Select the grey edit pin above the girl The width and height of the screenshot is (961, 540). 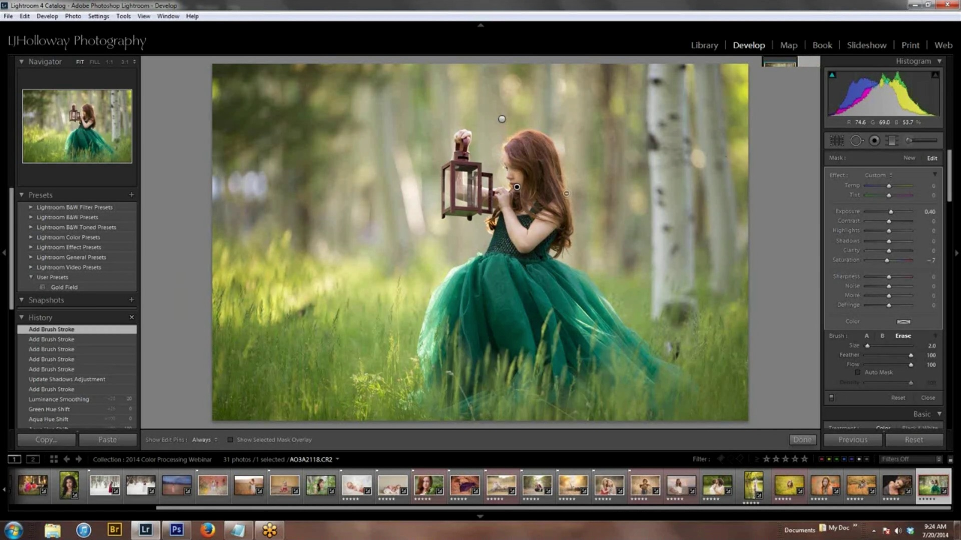click(x=502, y=119)
